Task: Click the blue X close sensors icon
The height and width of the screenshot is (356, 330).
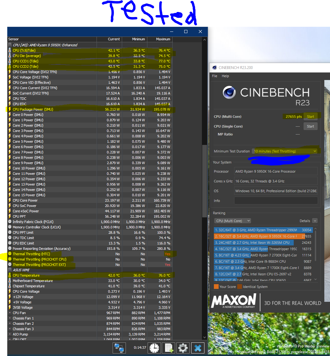Action: [x=197, y=347]
